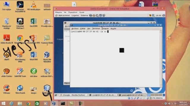Select VirtualBox in the Windows taskbar
This screenshot has width=190, height=106.
(x=54, y=103)
